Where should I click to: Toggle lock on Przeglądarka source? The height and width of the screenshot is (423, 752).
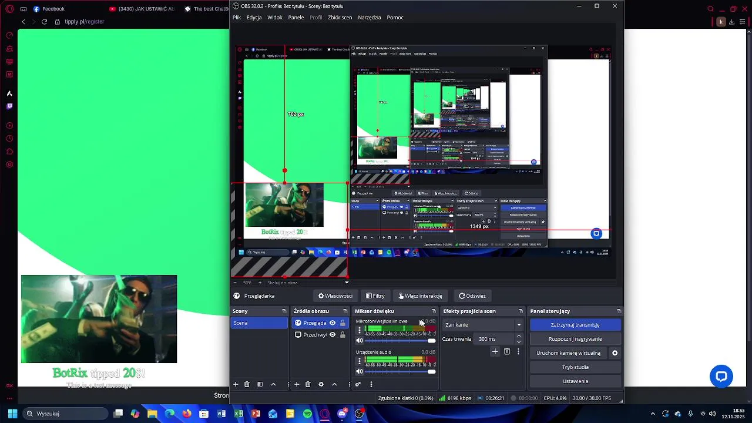click(x=343, y=323)
